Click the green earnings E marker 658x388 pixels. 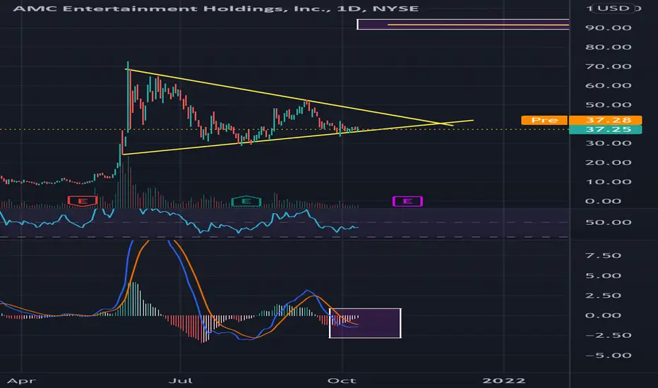[x=246, y=201]
